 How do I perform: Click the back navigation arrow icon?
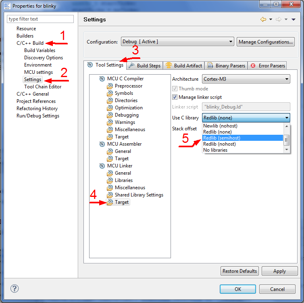pos(263,19)
